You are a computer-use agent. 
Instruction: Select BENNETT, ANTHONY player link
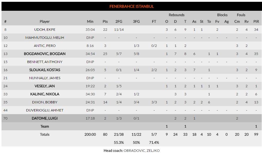(45, 62)
